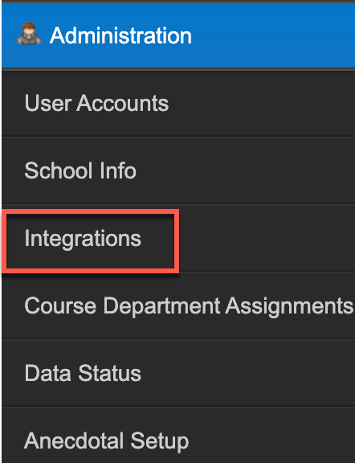Image resolution: width=355 pixels, height=463 pixels.
Task: Click the word User in sidebar
Action: pyautogui.click(x=48, y=104)
